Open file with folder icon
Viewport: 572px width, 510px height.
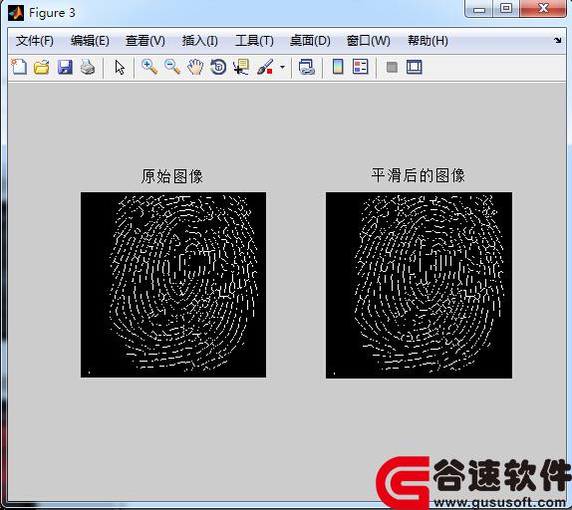42,68
